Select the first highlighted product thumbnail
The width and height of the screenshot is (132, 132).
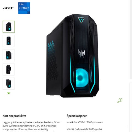9,27
